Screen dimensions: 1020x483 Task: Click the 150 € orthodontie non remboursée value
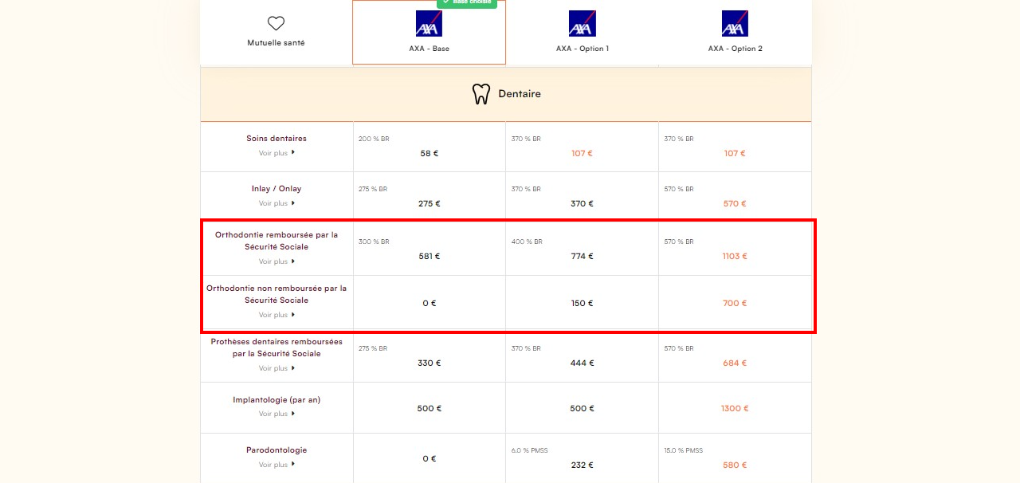tap(583, 304)
